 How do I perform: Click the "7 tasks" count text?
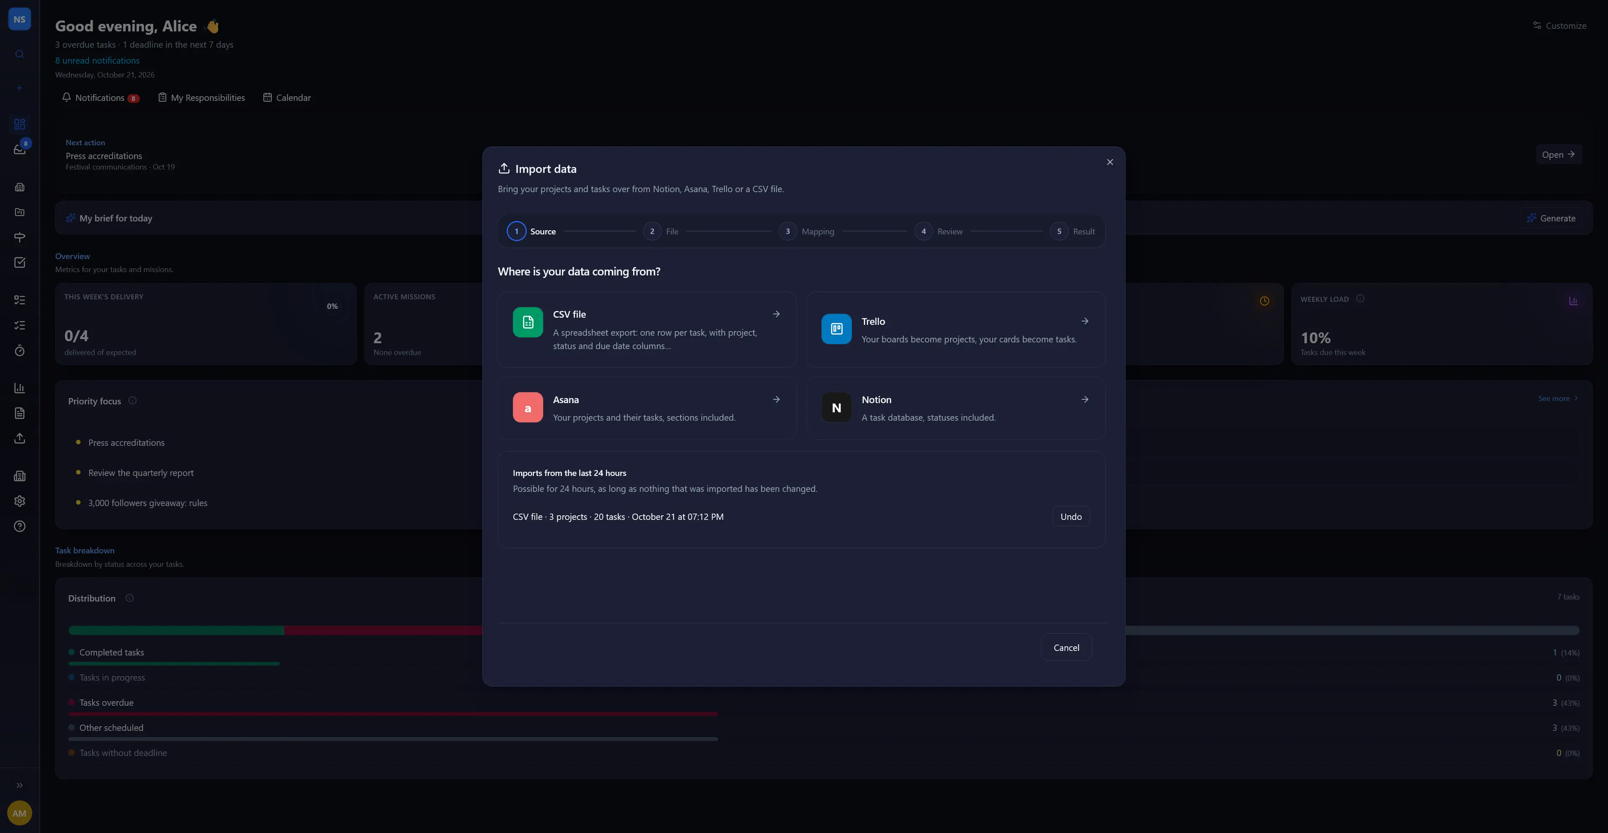coord(1568,597)
